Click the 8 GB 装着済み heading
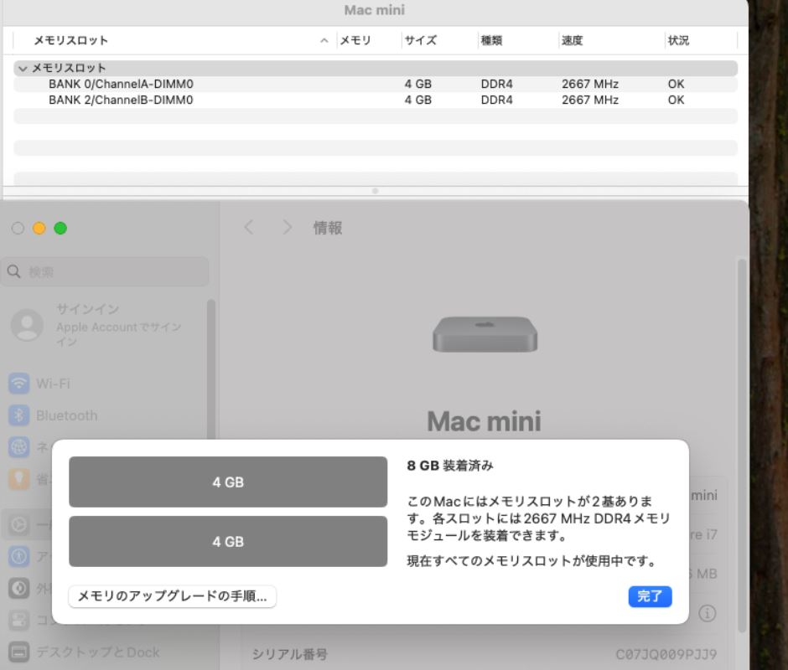This screenshot has width=788, height=670. pyautogui.click(x=450, y=466)
